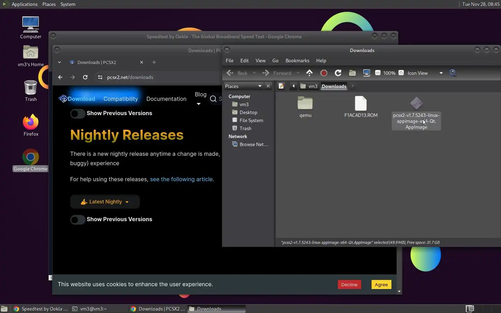Screen dimensions: 501x313
Task: Click the show desktop button in panel
Action: click(4, 309)
